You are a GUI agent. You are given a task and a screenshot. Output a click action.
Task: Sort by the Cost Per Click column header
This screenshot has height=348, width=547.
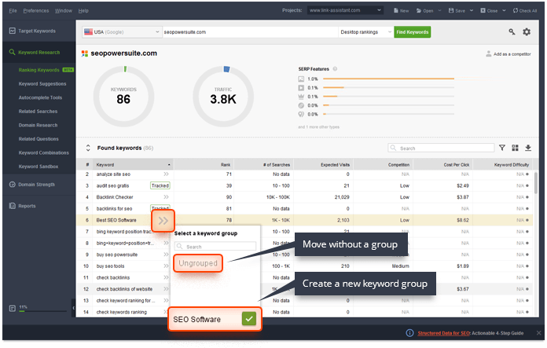click(x=442, y=165)
